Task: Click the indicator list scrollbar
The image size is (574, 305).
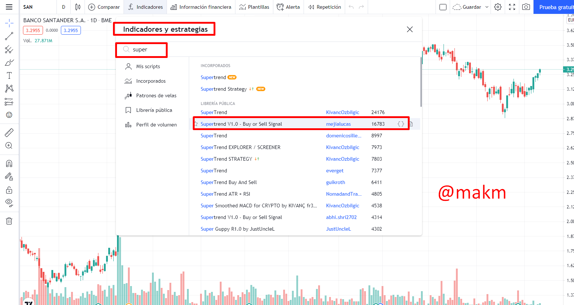Action: coord(421,82)
